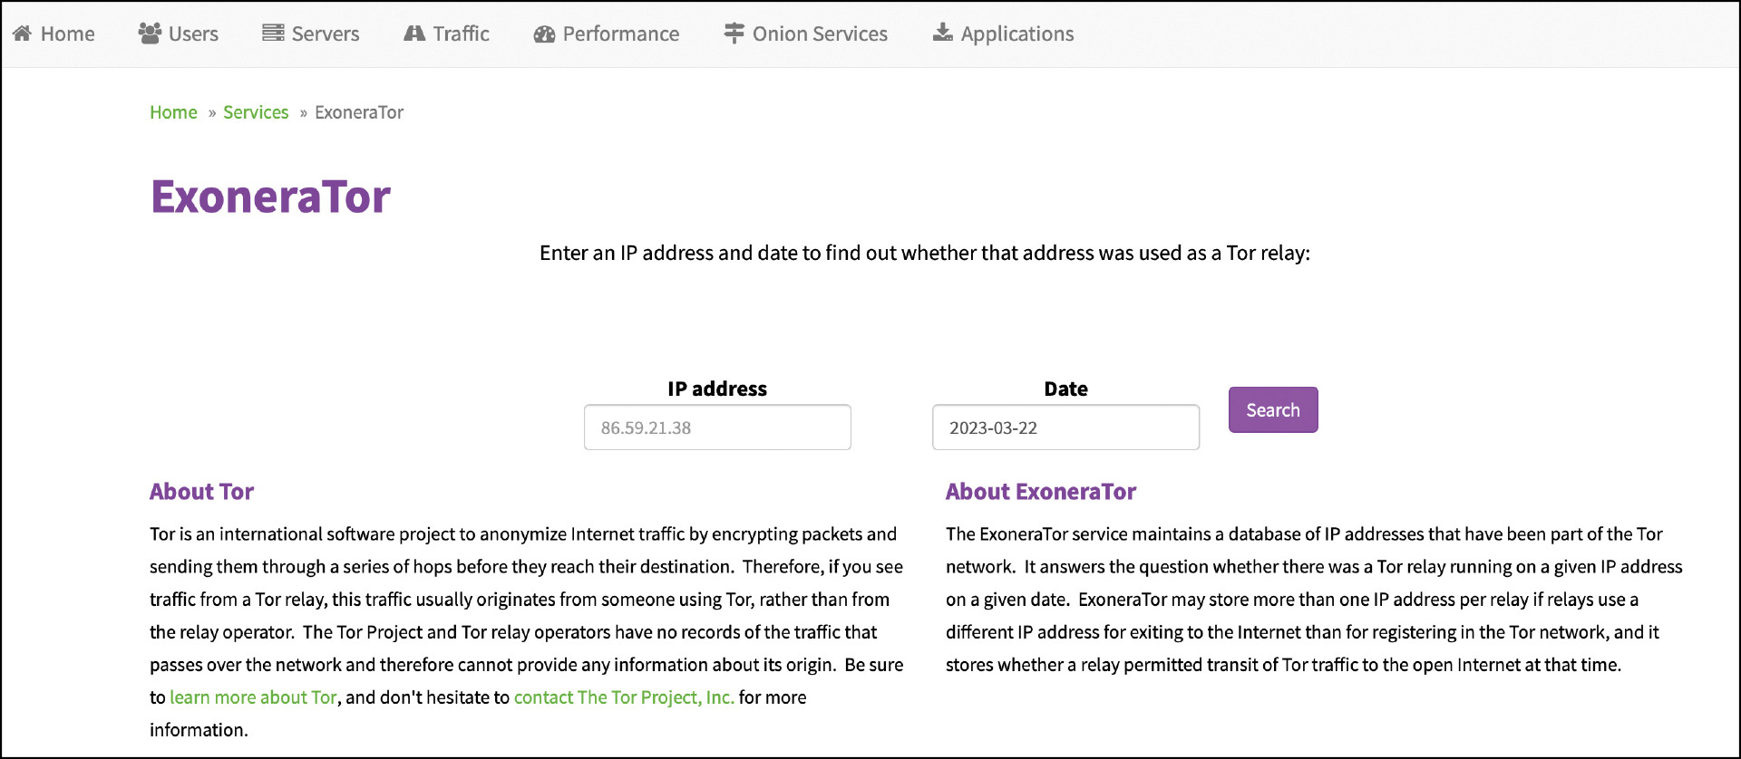Click the Applications download icon
Screen dimensions: 1741x759
[x=943, y=34]
